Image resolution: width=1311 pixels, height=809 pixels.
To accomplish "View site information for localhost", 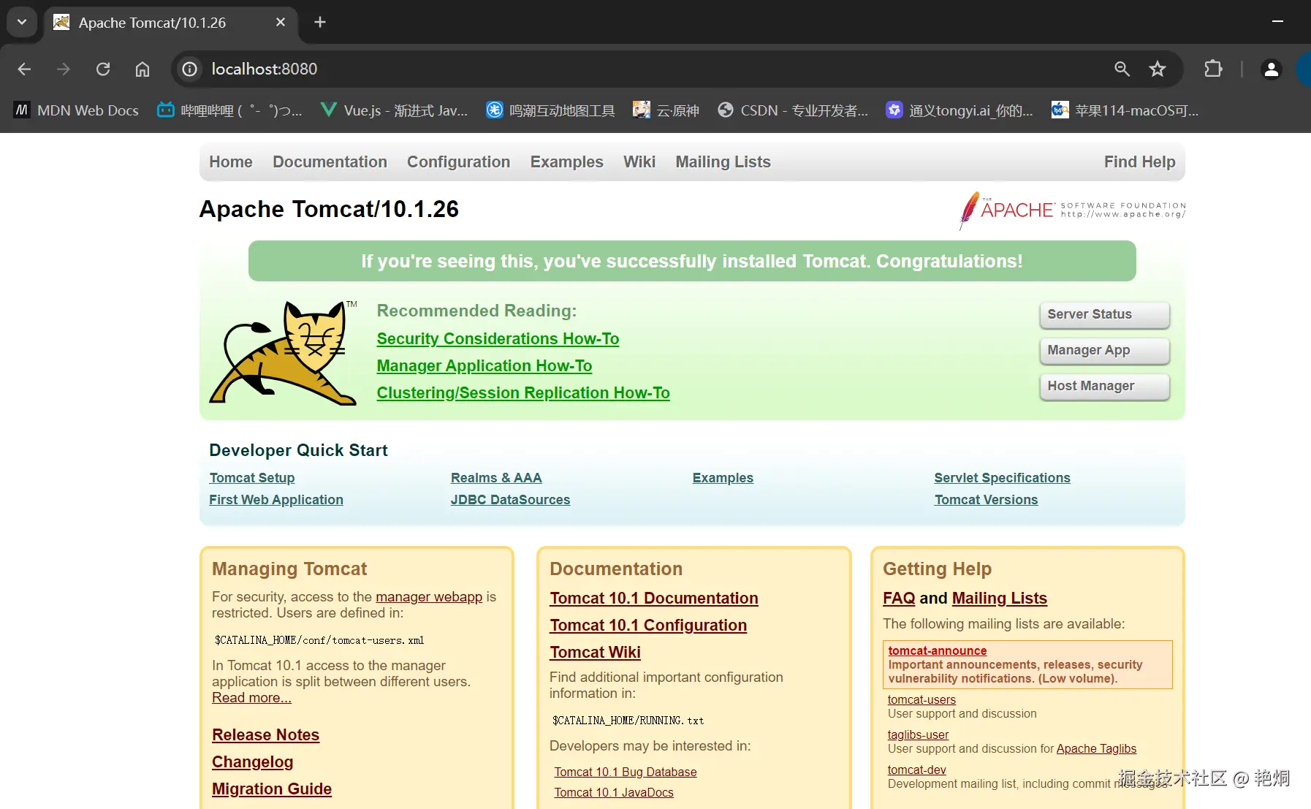I will tap(190, 69).
